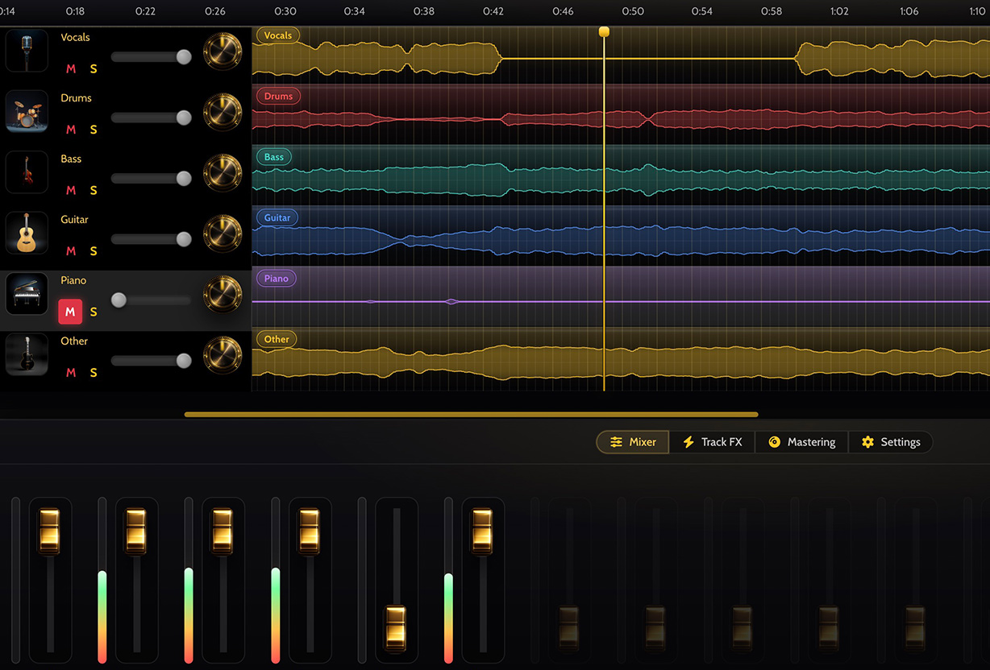Viewport: 990px width, 670px height.
Task: Click the Other label on the timeline
Action: [x=276, y=339]
